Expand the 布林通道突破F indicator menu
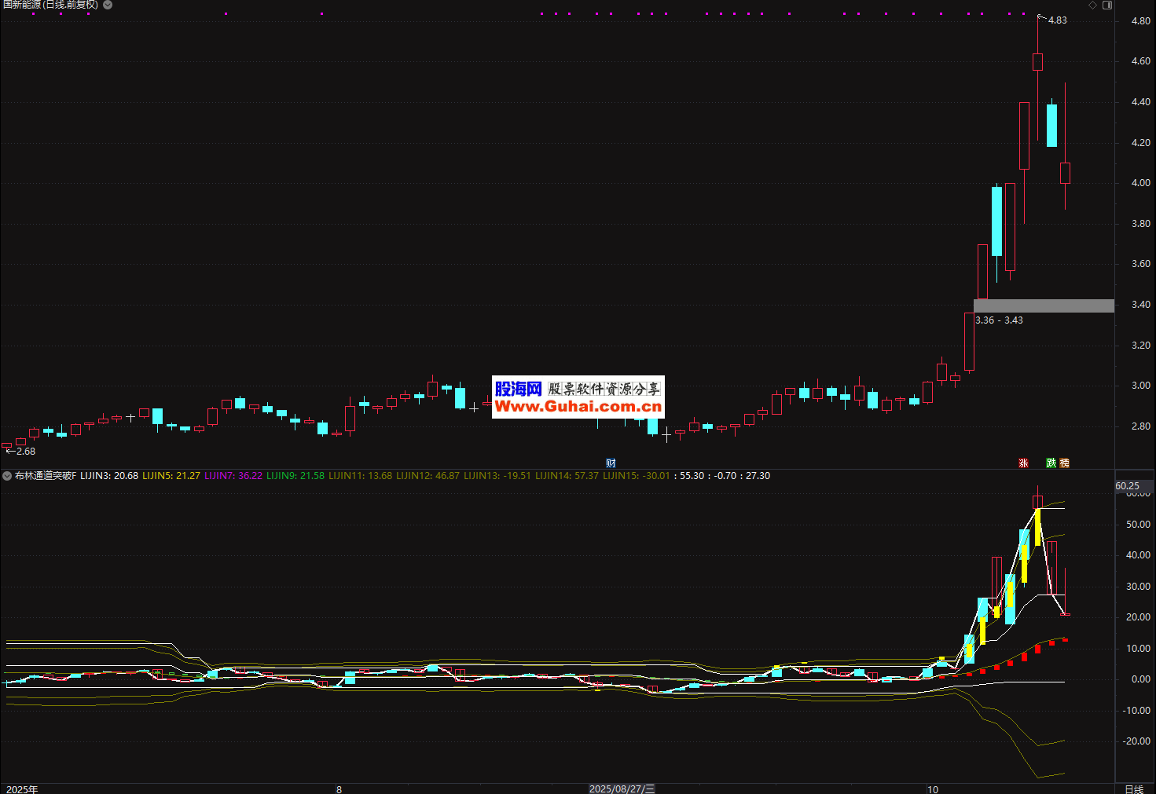This screenshot has height=794, width=1156. click(x=7, y=476)
